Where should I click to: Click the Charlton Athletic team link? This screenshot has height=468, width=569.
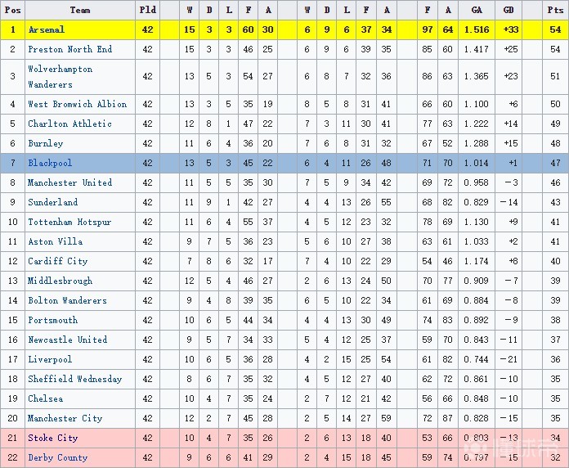(70, 124)
